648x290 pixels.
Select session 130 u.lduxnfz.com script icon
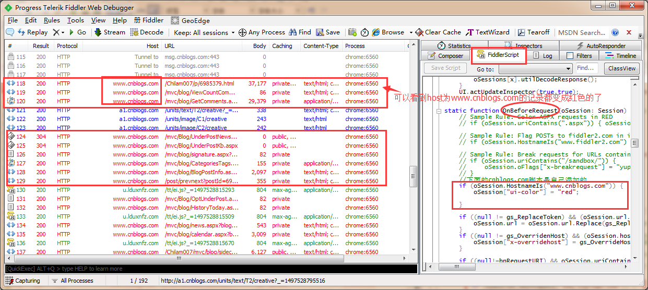click(x=11, y=190)
